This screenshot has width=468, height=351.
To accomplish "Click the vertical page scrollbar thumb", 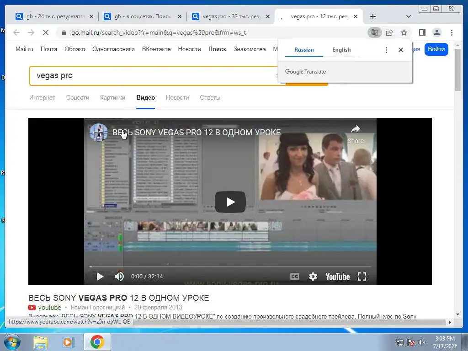I will tap(457, 70).
